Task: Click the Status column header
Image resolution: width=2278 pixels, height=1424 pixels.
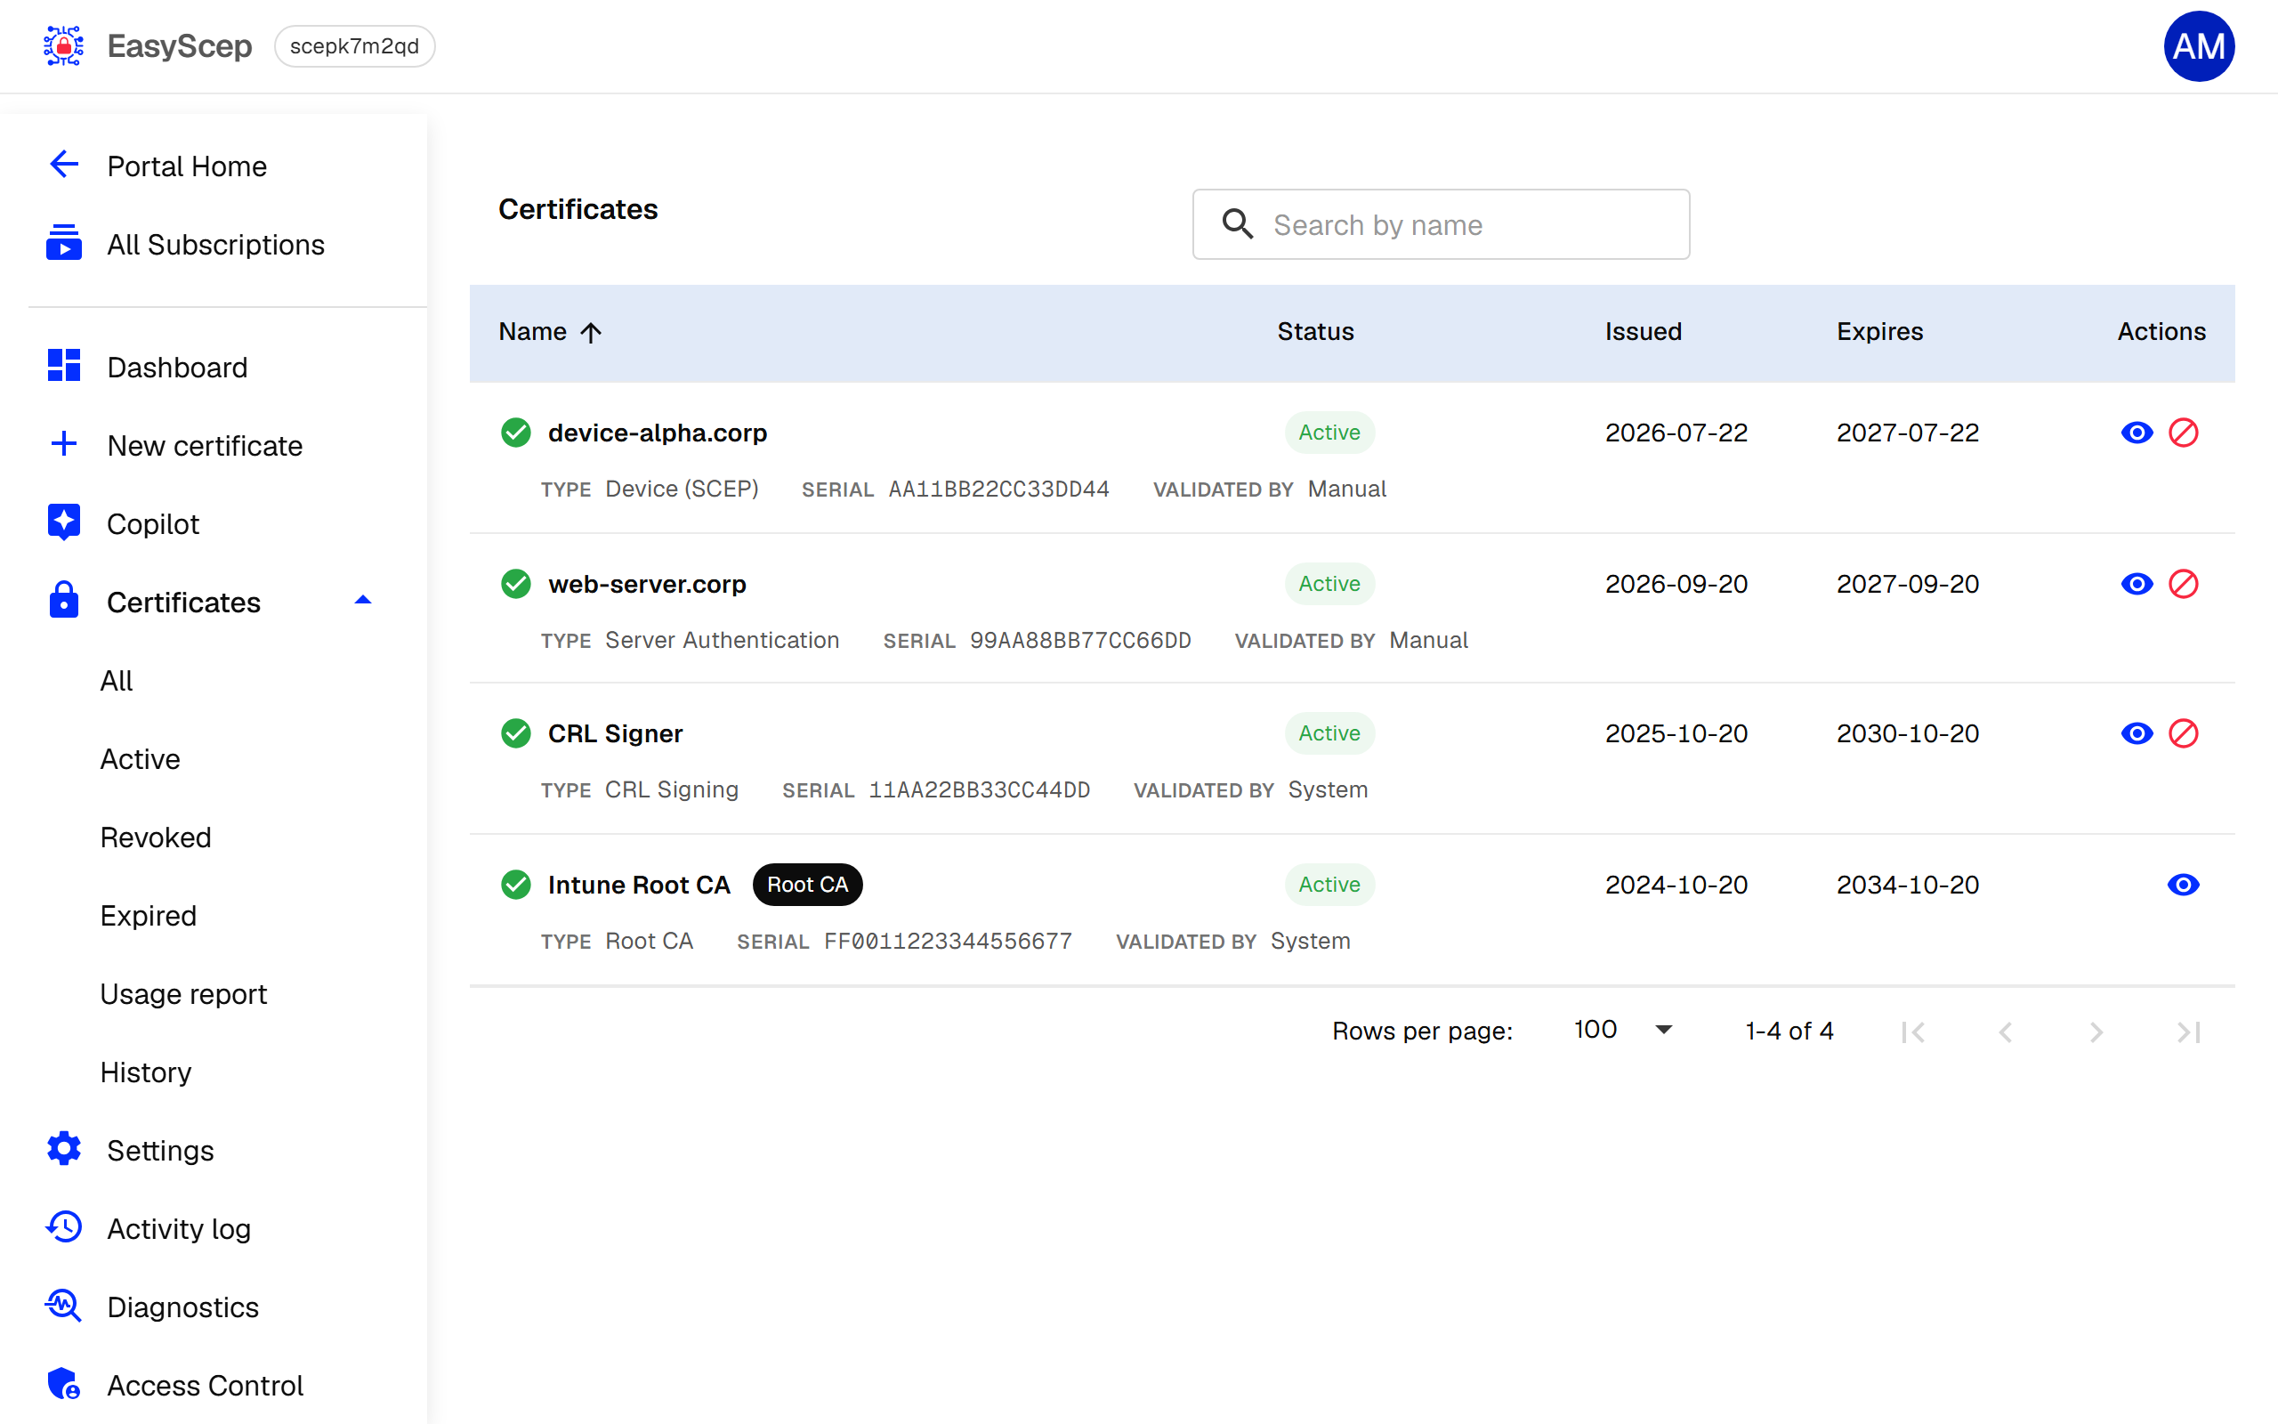Action: click(x=1315, y=331)
